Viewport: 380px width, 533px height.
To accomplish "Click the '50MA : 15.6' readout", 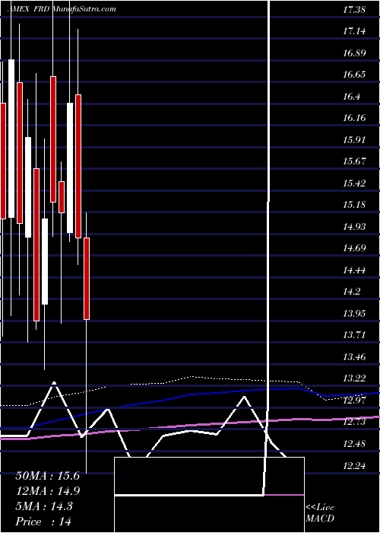I will 47,476.
